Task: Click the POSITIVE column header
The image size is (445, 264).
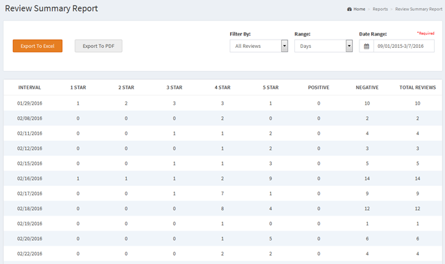Action: (x=319, y=88)
